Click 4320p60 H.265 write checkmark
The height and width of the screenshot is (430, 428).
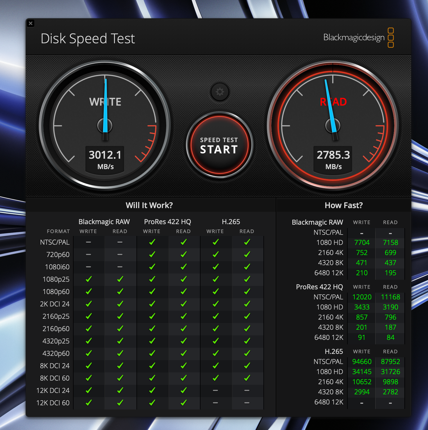coord(216,353)
